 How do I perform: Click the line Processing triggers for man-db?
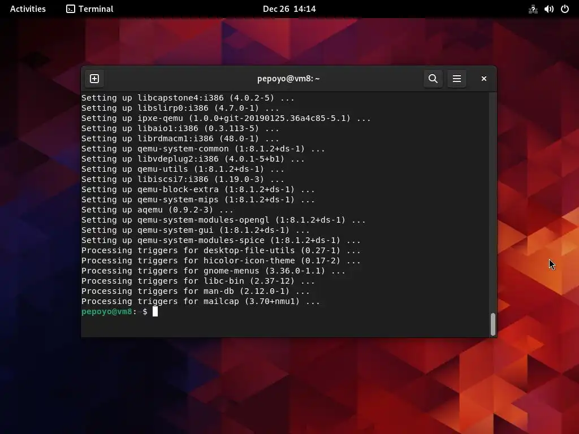196,291
